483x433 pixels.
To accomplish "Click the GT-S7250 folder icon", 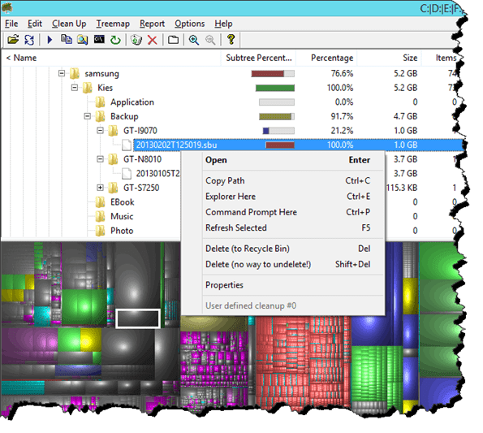I will click(113, 188).
